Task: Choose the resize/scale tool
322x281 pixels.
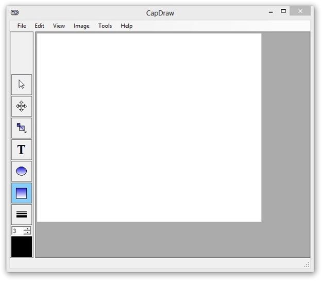Action: pos(22,128)
